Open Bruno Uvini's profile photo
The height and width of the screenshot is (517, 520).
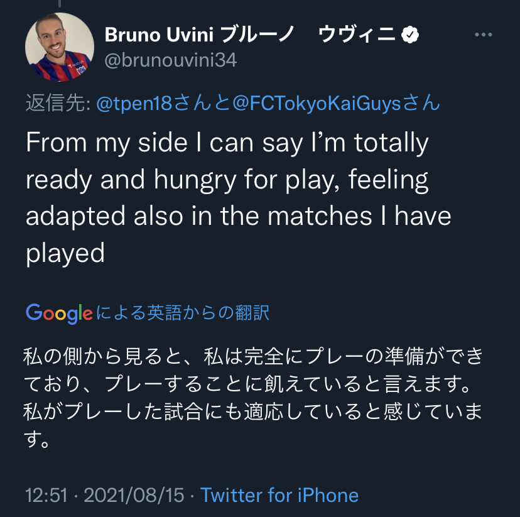pyautogui.click(x=59, y=46)
